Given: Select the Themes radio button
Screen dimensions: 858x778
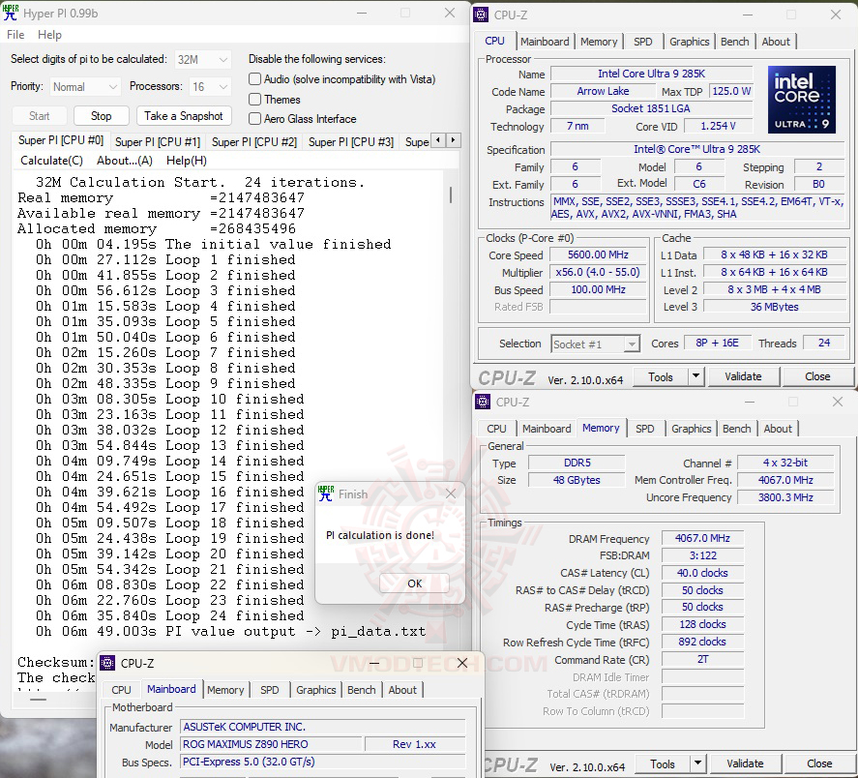Looking at the screenshot, I should tap(253, 100).
